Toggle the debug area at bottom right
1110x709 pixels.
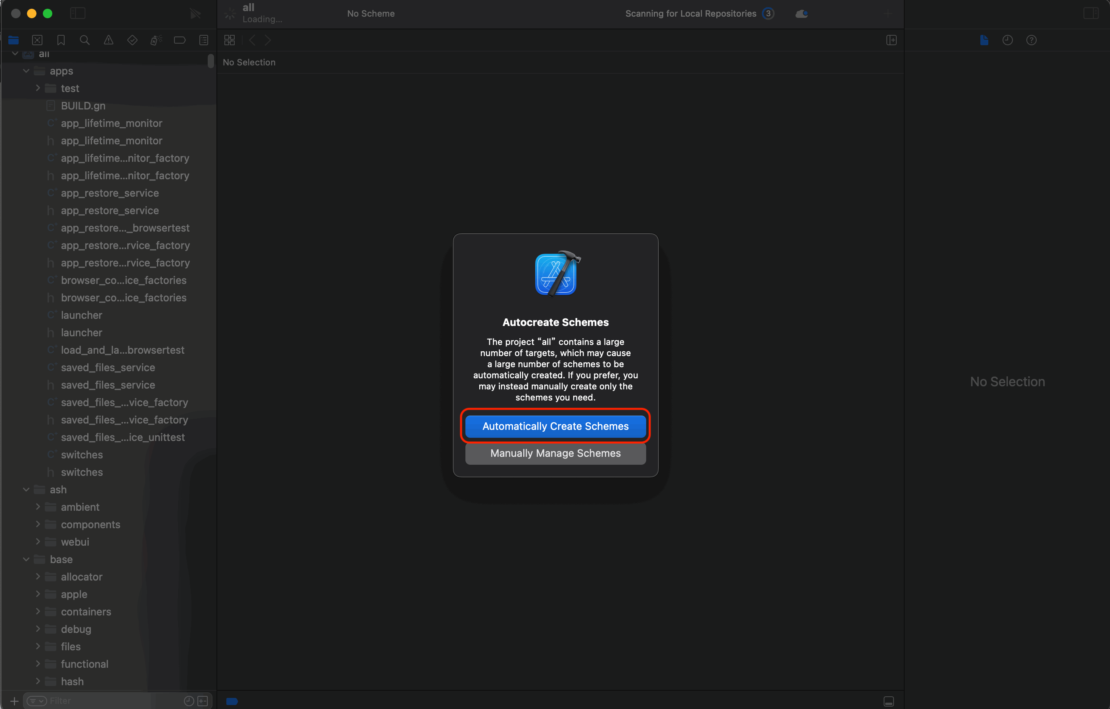(x=889, y=701)
